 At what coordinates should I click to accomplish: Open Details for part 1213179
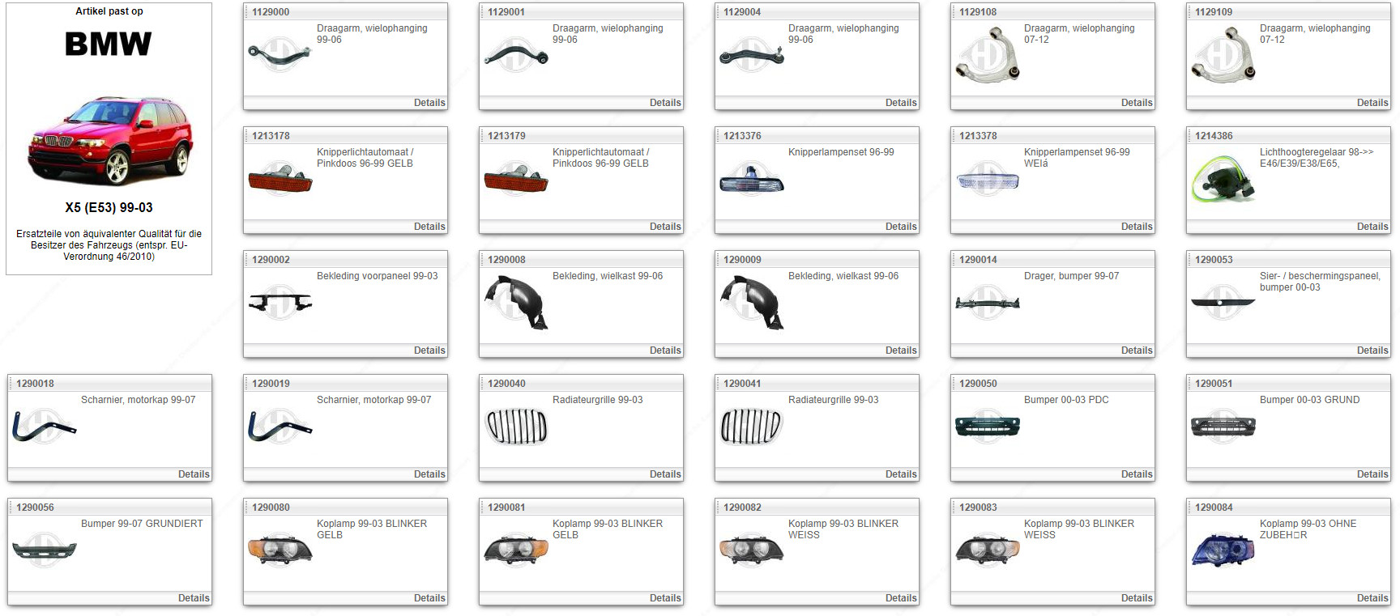(x=665, y=227)
